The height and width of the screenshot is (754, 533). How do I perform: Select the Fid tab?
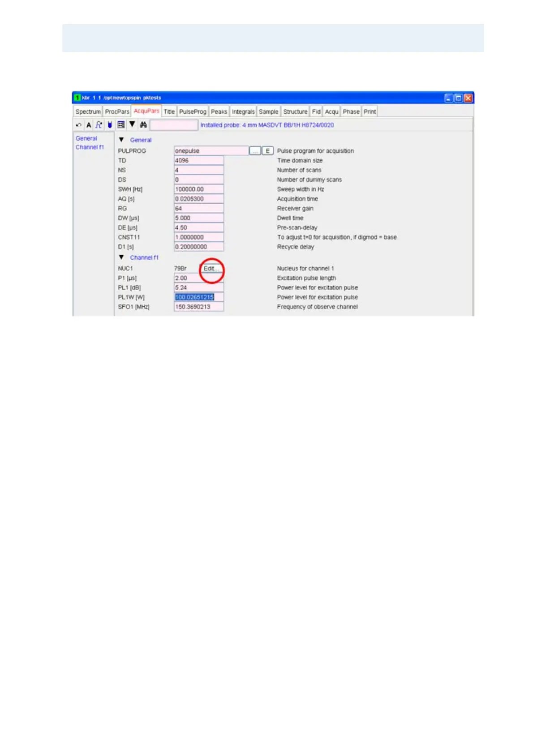click(316, 111)
